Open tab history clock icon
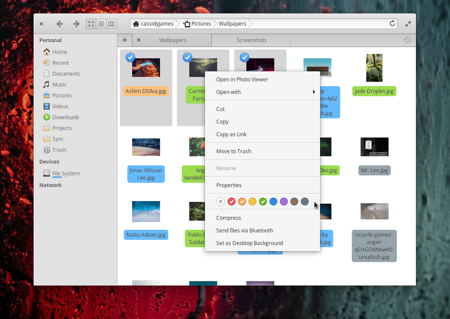The width and height of the screenshot is (450, 319). click(407, 40)
